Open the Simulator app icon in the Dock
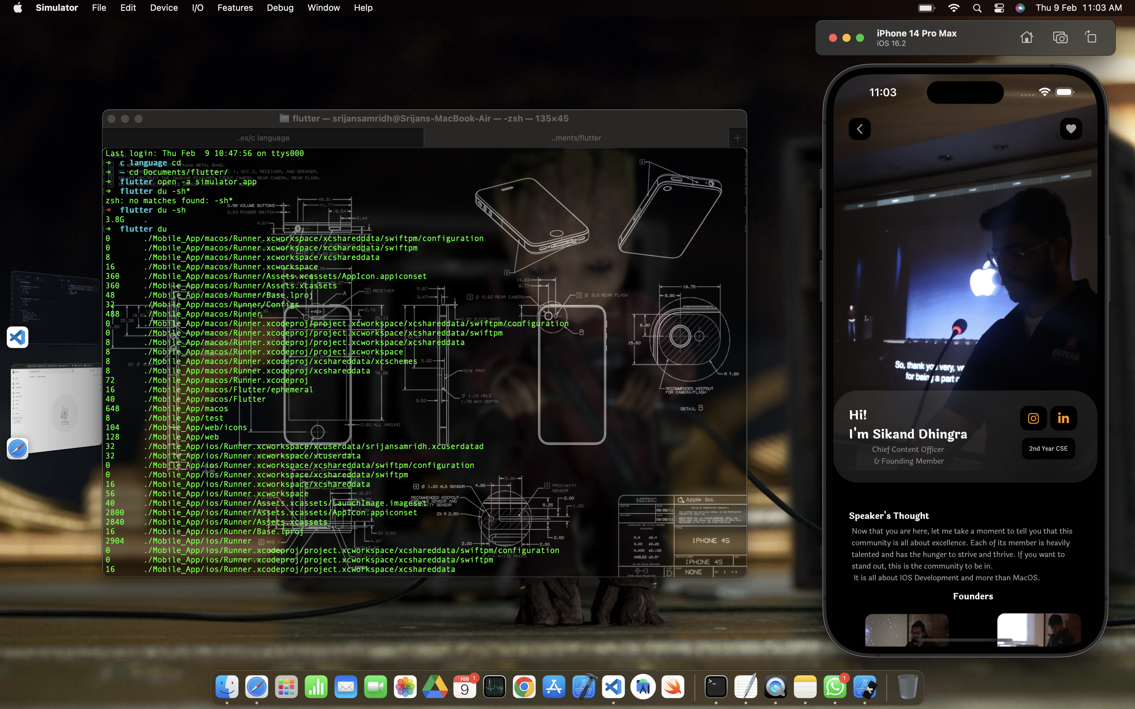This screenshot has height=709, width=1135. click(865, 687)
